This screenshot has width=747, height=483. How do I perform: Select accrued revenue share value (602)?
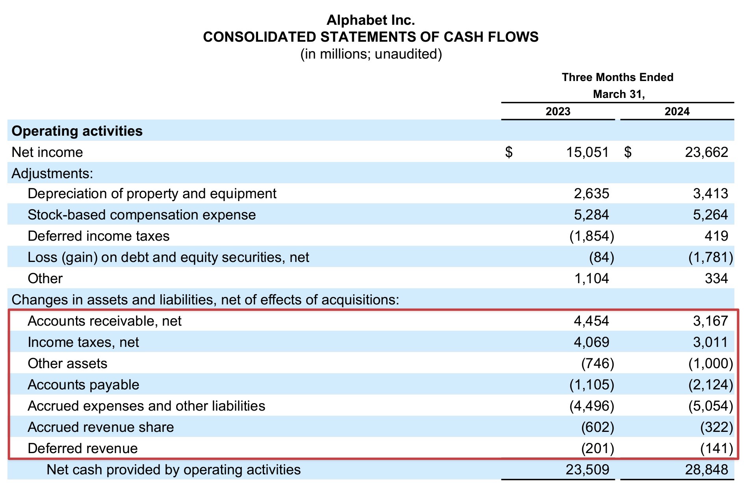pos(598,428)
